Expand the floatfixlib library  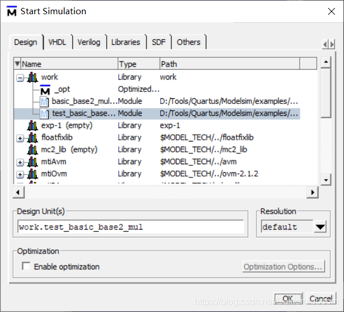click(20, 138)
